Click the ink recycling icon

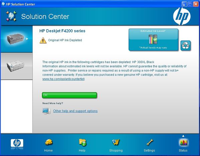click(185, 45)
